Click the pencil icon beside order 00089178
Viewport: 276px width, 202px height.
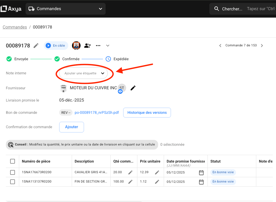point(36,46)
